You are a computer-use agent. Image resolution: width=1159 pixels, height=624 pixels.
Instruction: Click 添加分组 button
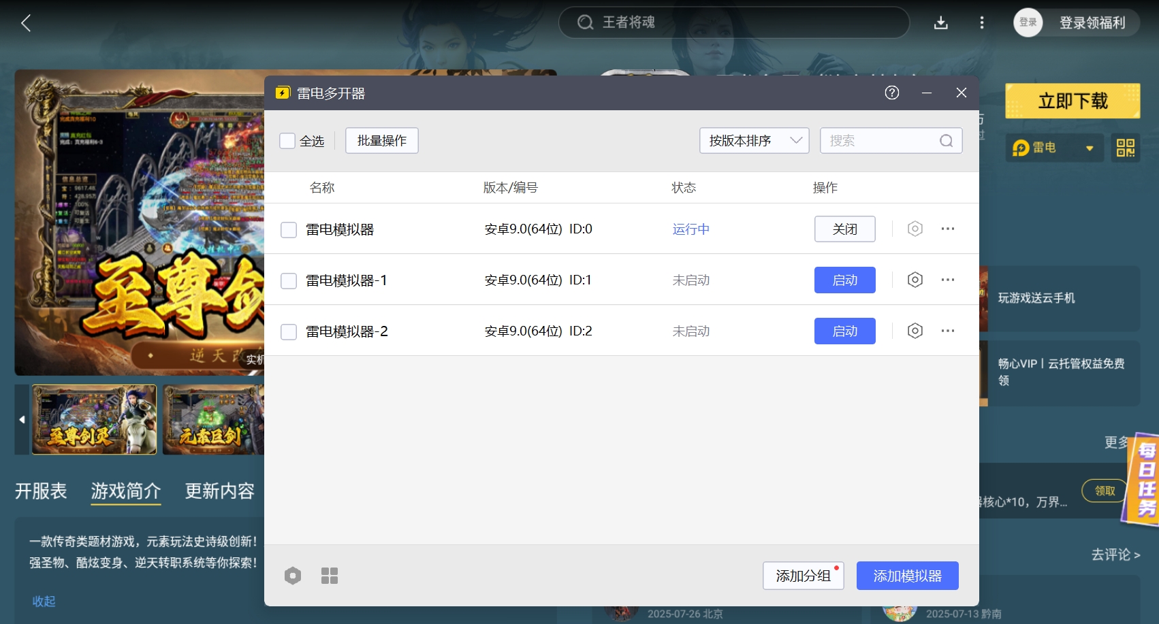[804, 576]
